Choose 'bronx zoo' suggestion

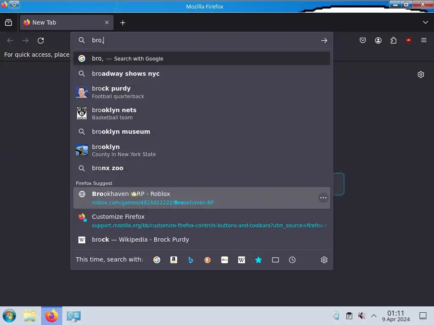click(x=201, y=168)
